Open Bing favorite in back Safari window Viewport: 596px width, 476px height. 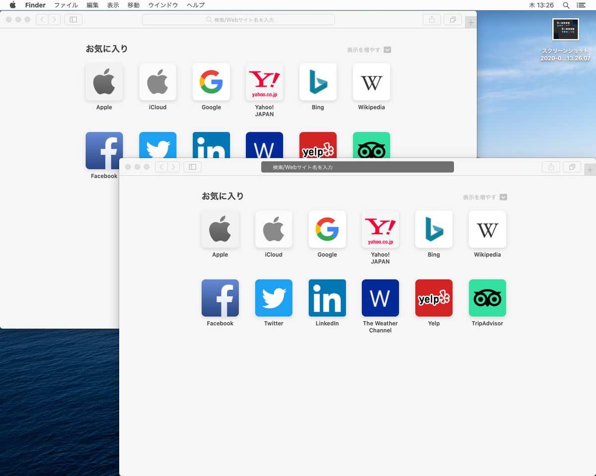(x=318, y=82)
